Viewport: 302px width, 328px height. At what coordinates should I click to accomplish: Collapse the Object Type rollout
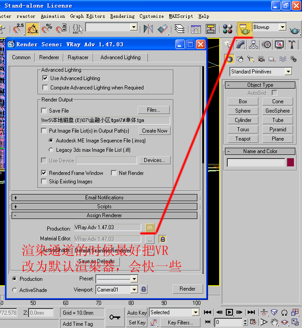click(260, 85)
